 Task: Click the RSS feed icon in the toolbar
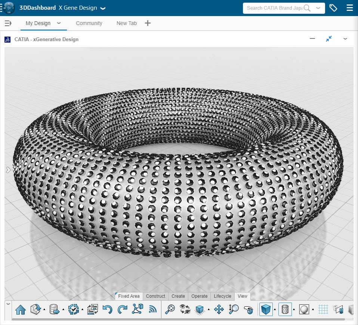click(152, 309)
